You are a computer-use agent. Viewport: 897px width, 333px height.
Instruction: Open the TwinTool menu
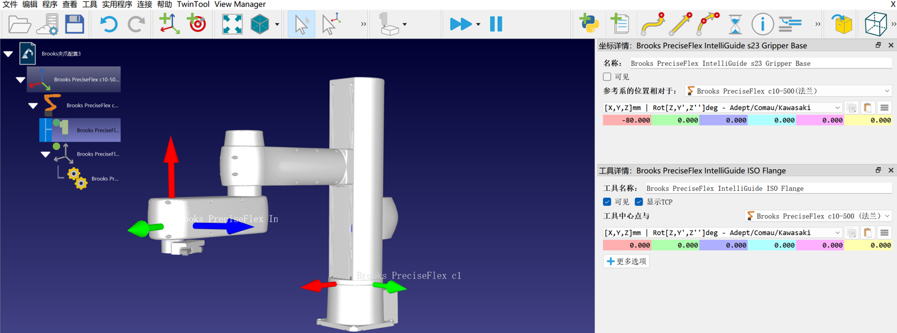[x=193, y=4]
